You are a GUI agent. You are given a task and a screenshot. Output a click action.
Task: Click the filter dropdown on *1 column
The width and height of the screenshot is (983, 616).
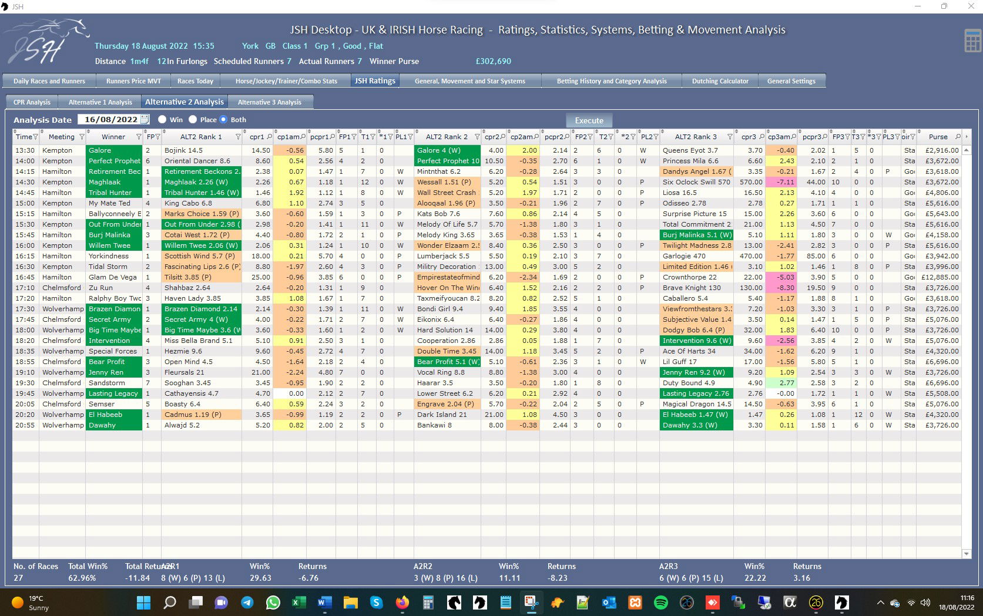(390, 137)
